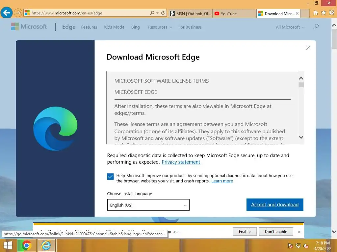Open the IE Tools gear icon
The width and height of the screenshot is (337, 252).
click(332, 13)
